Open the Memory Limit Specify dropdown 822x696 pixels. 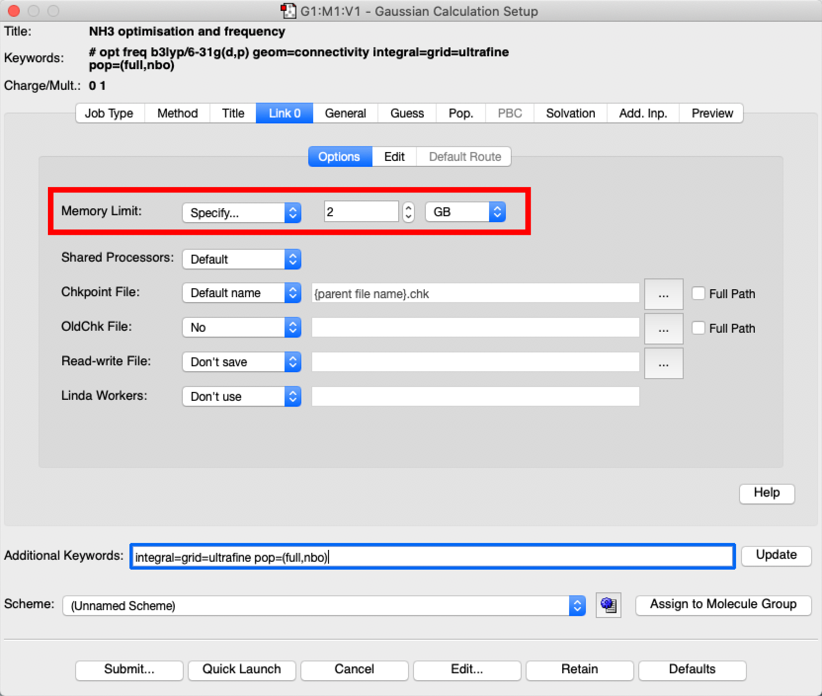point(242,213)
